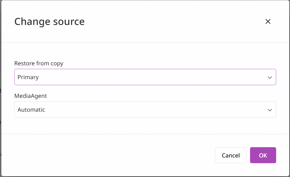Click the dimmed background behind the dialog

(1, 88)
